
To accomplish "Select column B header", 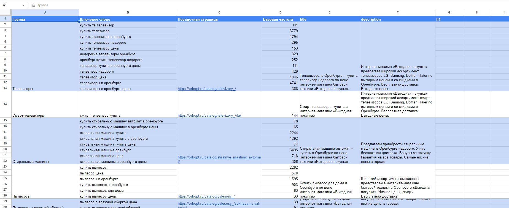I will click(x=128, y=12).
